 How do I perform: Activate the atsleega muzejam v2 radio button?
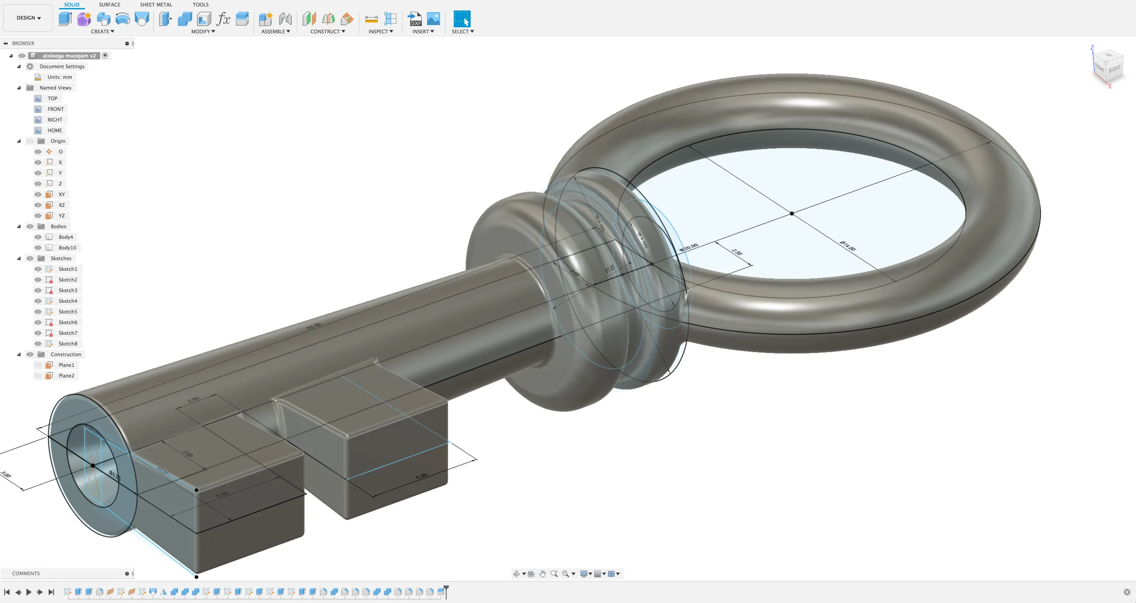105,55
